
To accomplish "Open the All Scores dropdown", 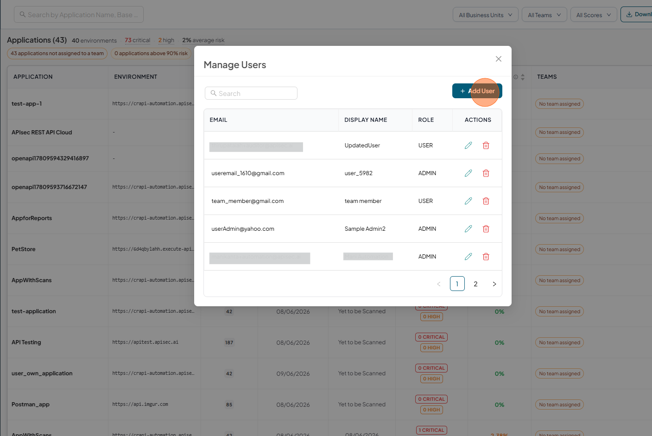I will [594, 15].
